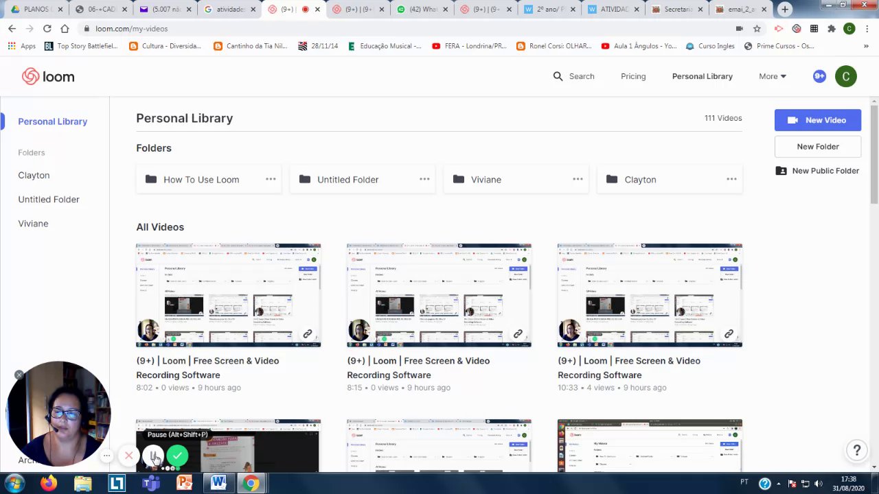Open options menu for How To Use Loom folder

pyautogui.click(x=271, y=179)
